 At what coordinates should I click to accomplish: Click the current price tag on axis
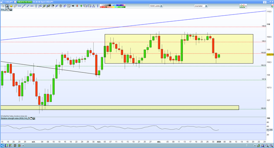click(270, 55)
